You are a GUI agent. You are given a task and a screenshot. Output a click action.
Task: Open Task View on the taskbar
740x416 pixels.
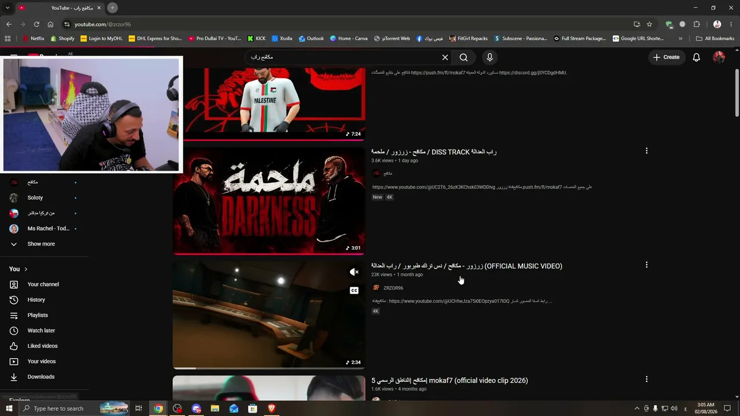pyautogui.click(x=139, y=408)
